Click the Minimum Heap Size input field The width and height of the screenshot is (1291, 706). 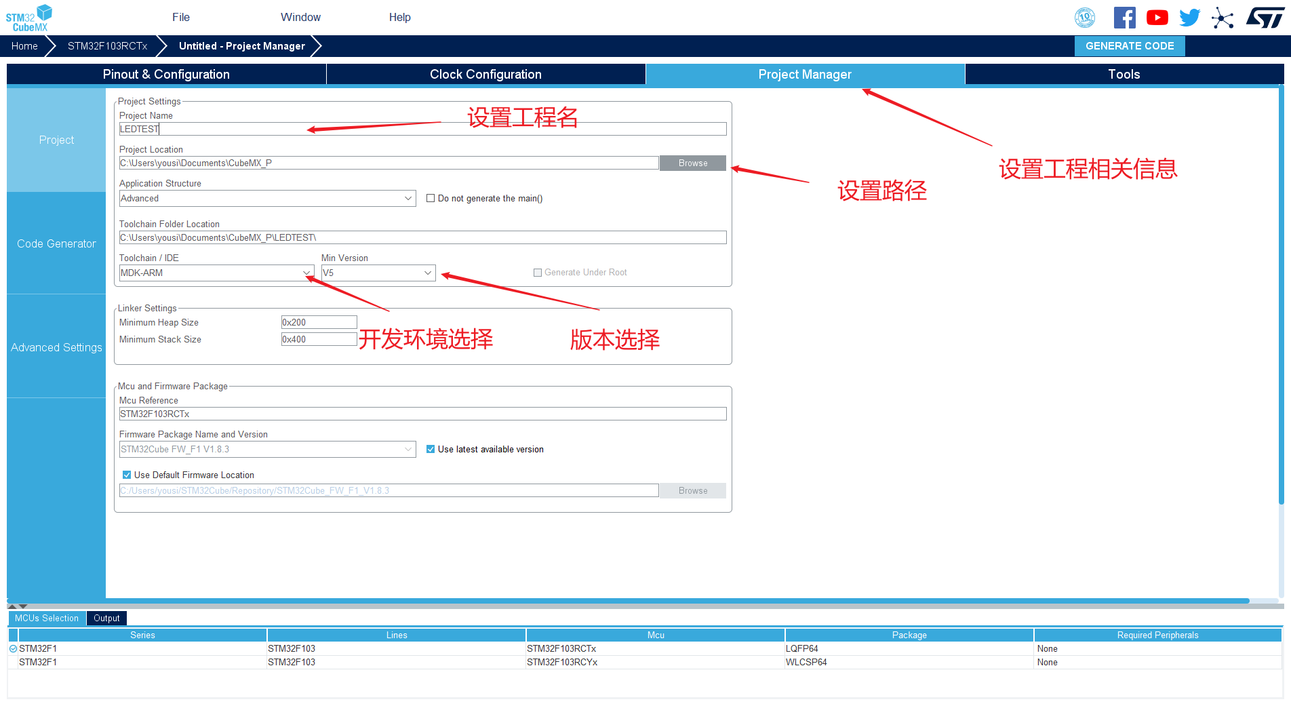point(319,322)
